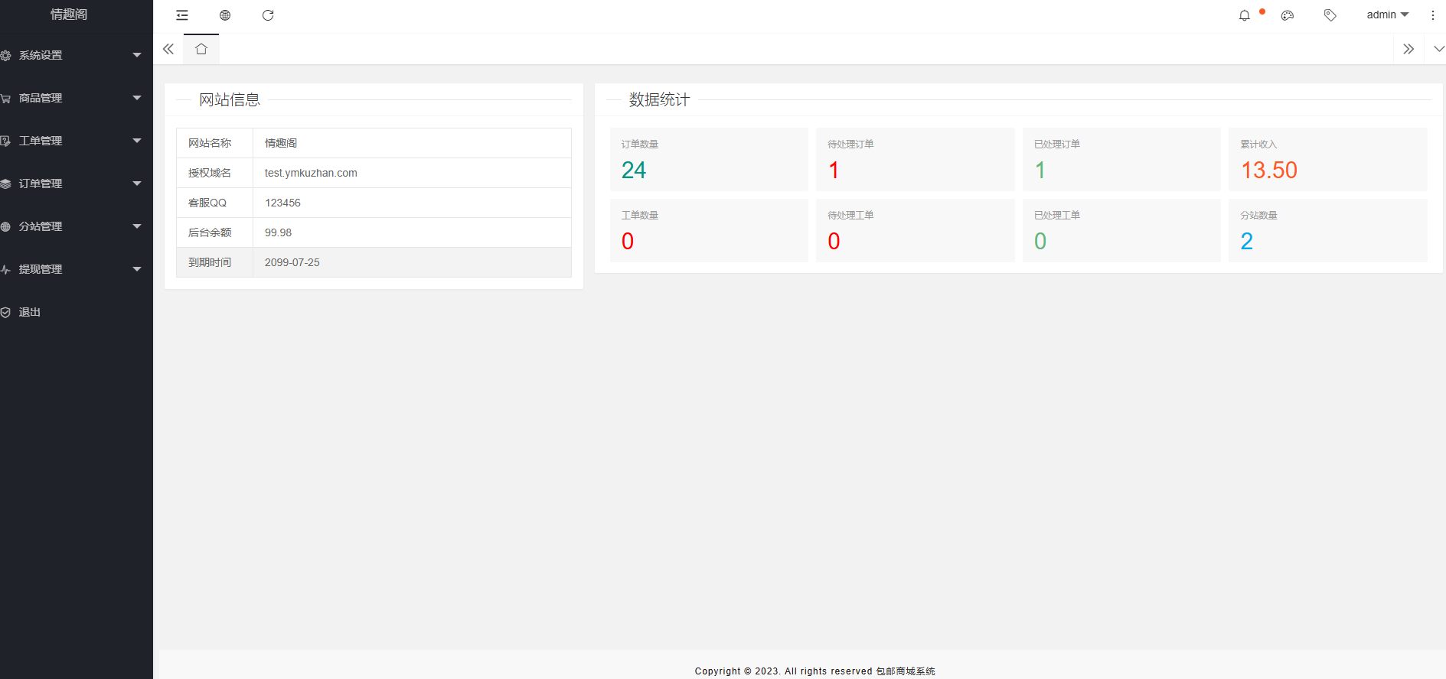Open the 分站管理 menu item

73,226
